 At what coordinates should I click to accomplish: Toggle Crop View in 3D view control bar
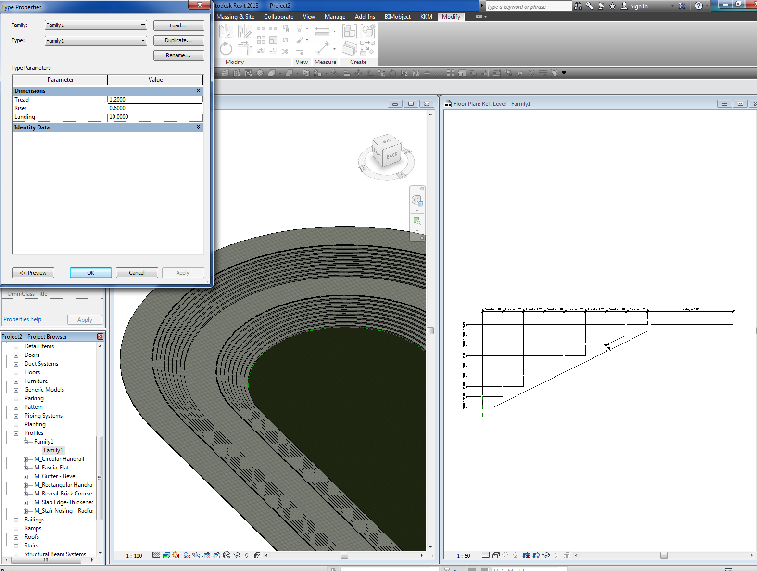pyautogui.click(x=206, y=555)
